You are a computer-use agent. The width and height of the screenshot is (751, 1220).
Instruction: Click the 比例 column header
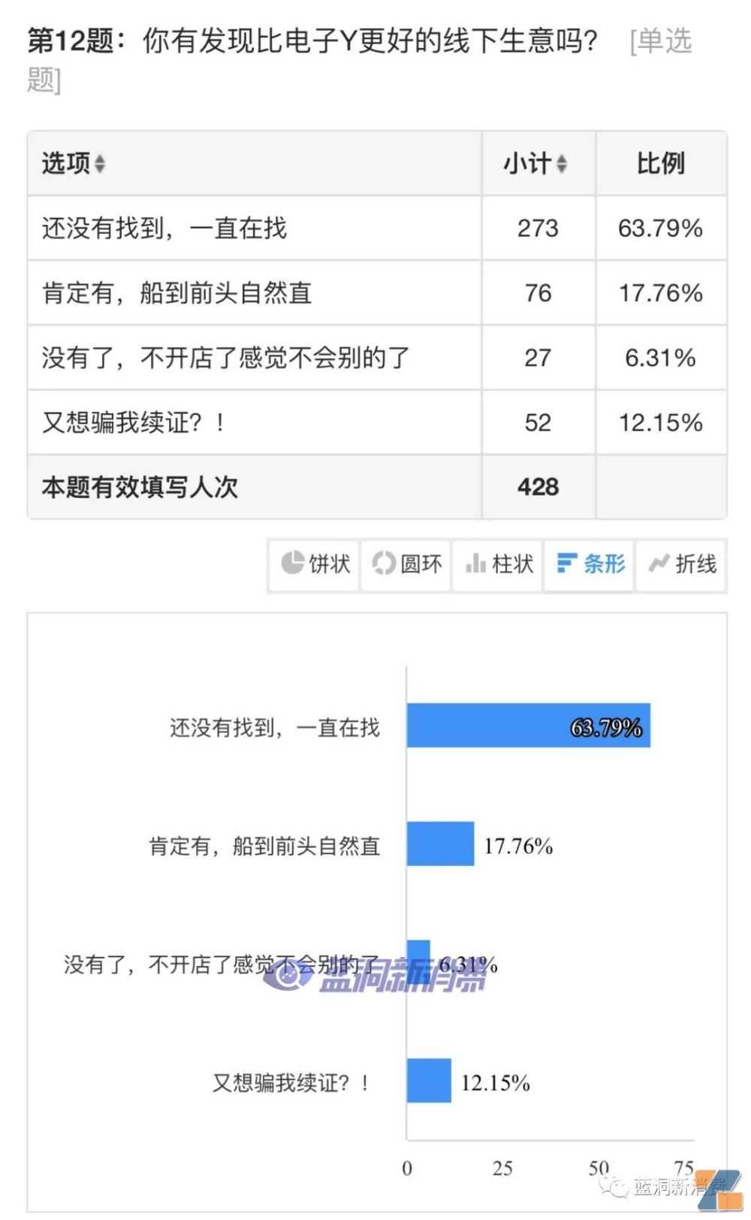[x=660, y=164]
